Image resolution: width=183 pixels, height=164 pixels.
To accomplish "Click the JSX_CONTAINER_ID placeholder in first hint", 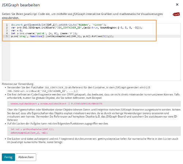I will coord(56,87).
